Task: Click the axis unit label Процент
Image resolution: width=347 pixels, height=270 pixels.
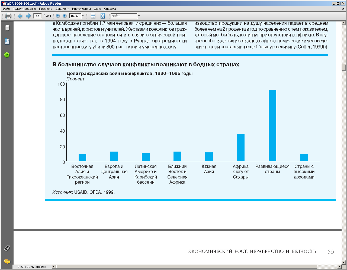Action: click(x=76, y=79)
